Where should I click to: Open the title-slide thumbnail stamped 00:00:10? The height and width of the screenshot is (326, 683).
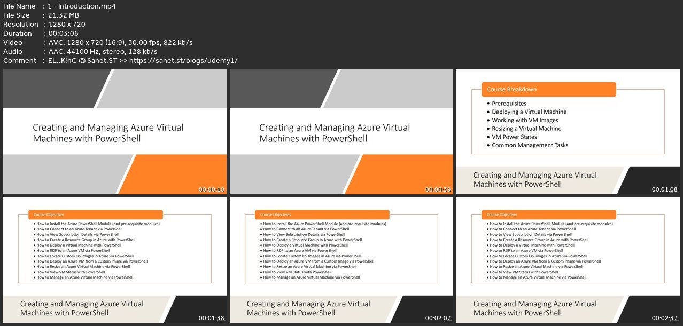115,131
